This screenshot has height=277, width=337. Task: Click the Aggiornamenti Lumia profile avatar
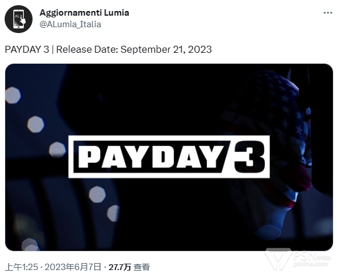pos(19,19)
